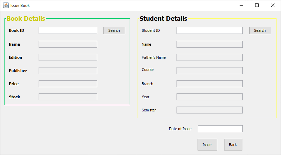This screenshot has width=281, height=155.
Task: Select the Year field
Action: pyautogui.click(x=209, y=97)
